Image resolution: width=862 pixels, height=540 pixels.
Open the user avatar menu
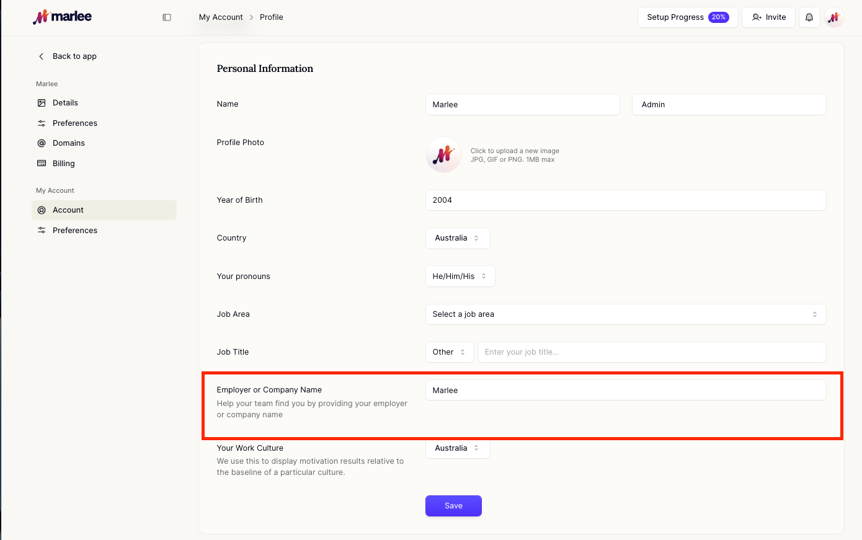(x=834, y=17)
